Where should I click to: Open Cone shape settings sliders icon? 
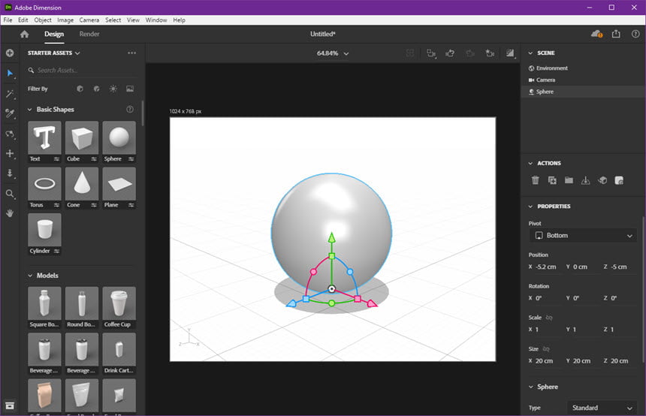tap(94, 205)
